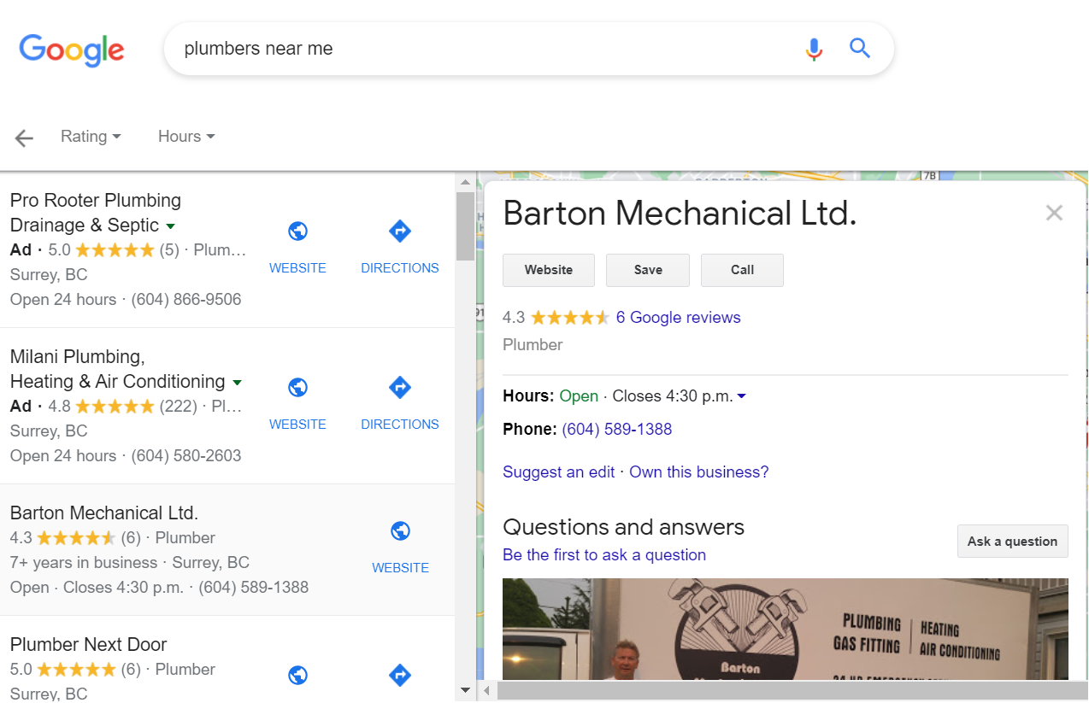Viewport: 1089px width, 703px height.
Task: Expand Barton Mechanical hours dropdown arrow
Action: pyautogui.click(x=741, y=396)
